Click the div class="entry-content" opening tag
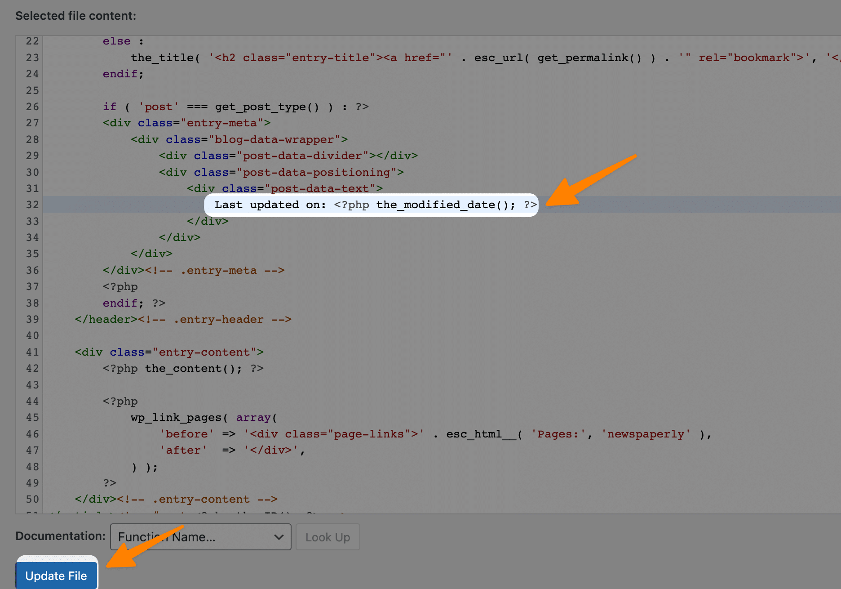841x589 pixels. [x=169, y=353]
